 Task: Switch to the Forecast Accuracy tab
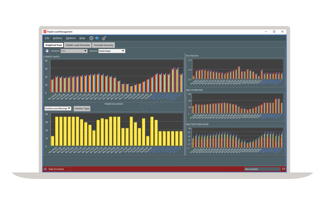click(x=103, y=45)
